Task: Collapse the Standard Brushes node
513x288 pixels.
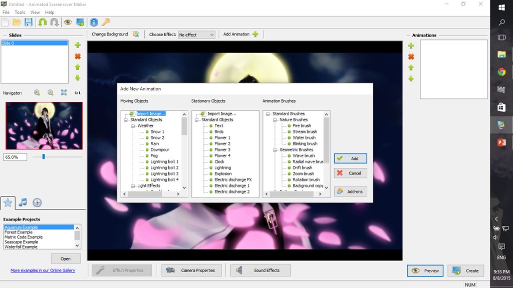Action: click(x=268, y=114)
